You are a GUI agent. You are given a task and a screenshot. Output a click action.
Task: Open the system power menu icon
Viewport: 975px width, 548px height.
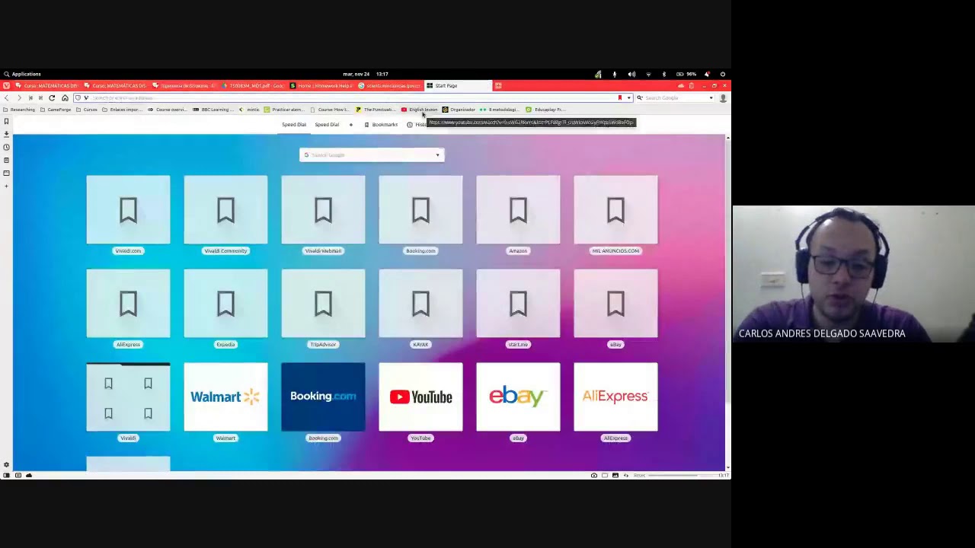click(x=723, y=75)
